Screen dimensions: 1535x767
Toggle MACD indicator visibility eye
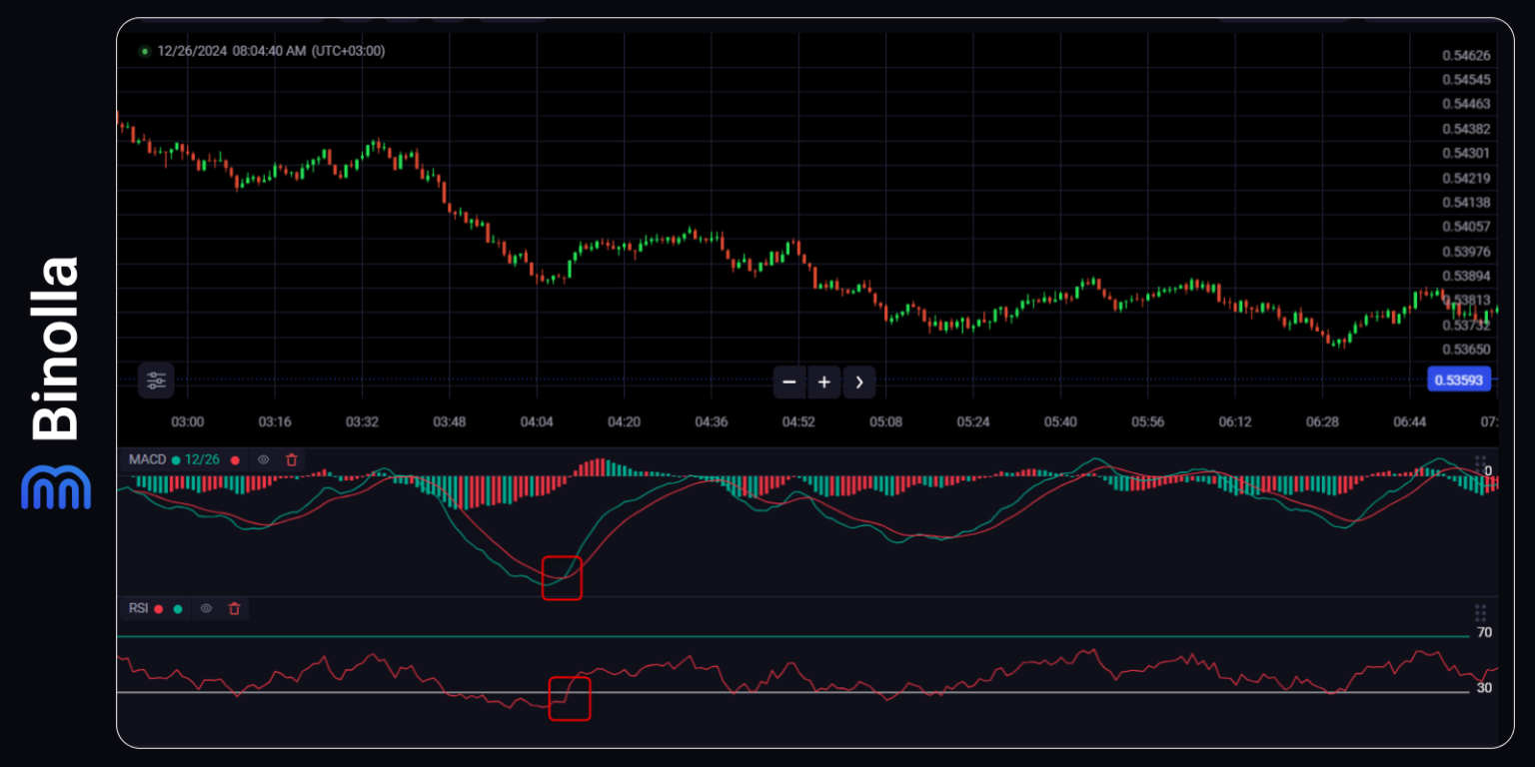click(264, 460)
